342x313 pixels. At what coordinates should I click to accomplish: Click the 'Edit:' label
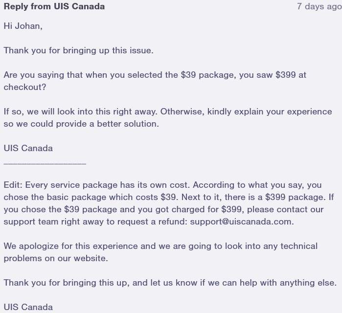click(x=13, y=185)
